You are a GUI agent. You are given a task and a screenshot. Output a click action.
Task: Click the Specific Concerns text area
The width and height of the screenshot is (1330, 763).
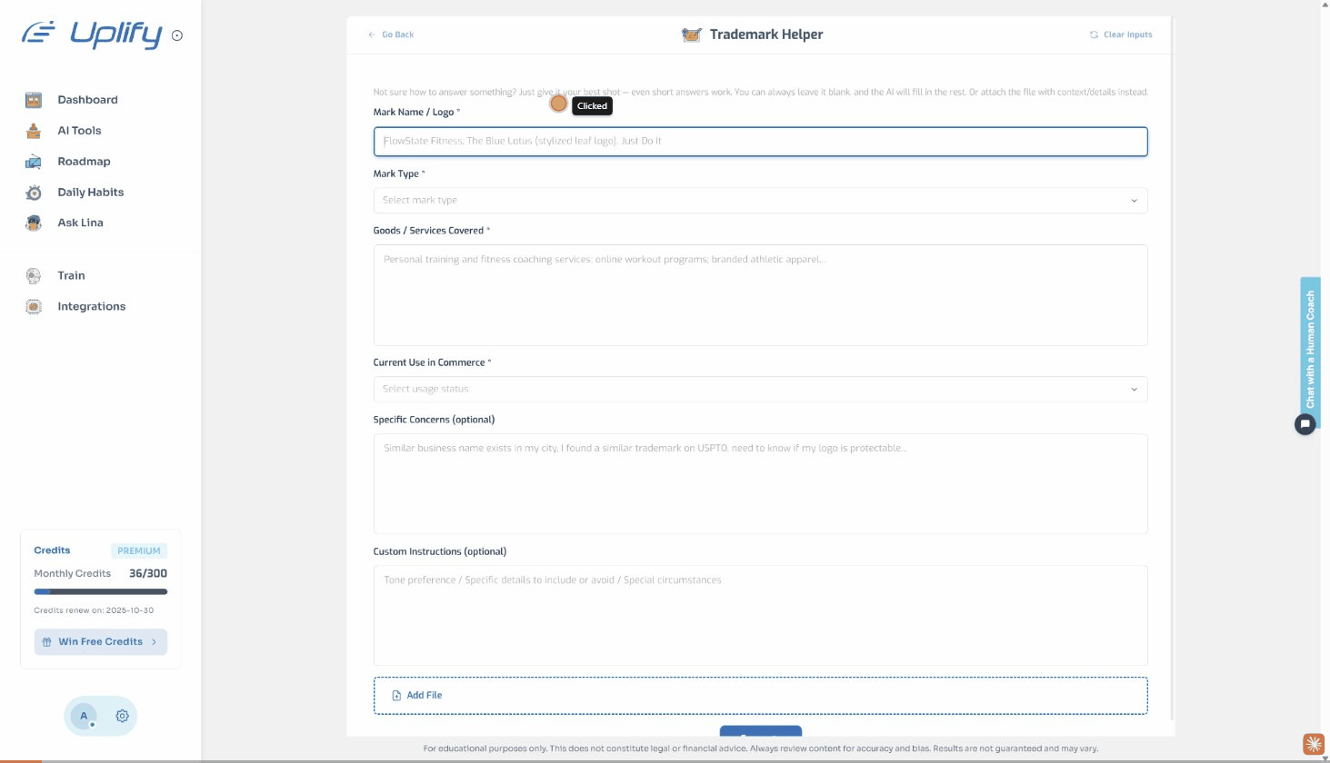pyautogui.click(x=759, y=483)
